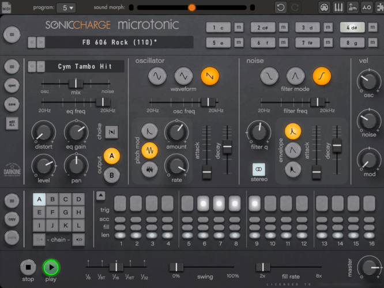Select the sine oscillator waveform
The image size is (384, 288).
[x=157, y=77]
